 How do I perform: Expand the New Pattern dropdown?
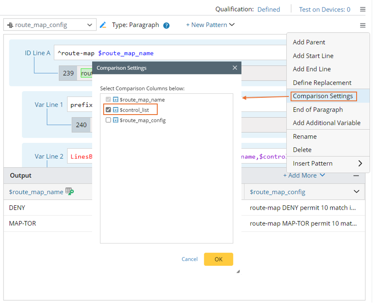[210, 25]
